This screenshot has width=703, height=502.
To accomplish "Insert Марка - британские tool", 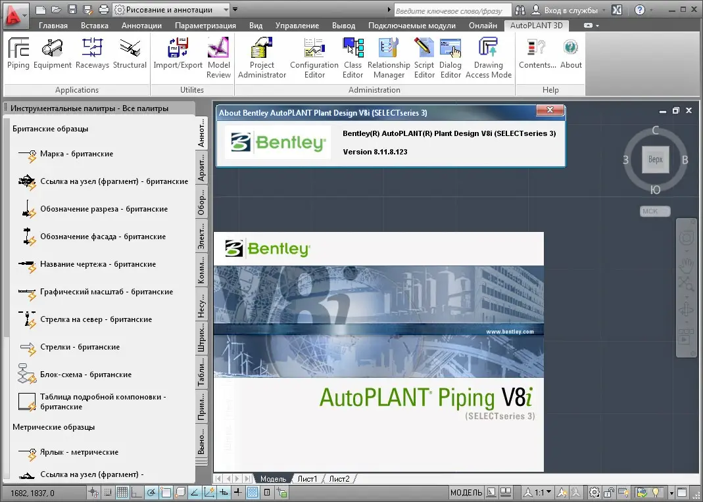I will [67, 154].
